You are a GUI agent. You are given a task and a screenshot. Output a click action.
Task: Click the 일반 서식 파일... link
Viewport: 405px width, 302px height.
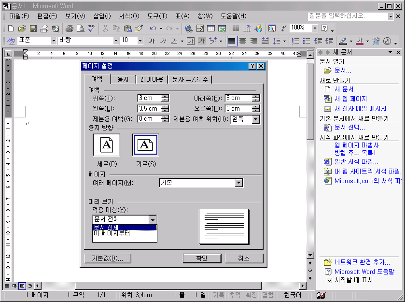(x=356, y=161)
